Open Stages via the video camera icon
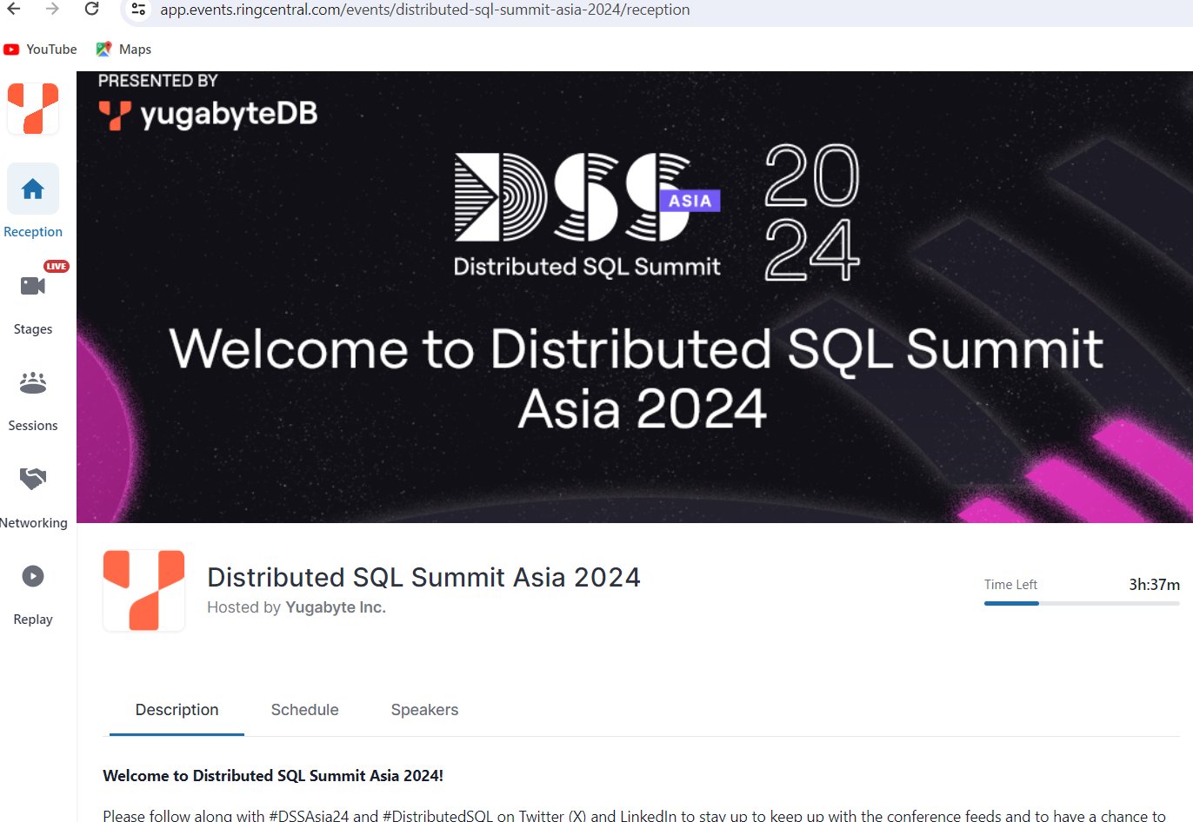This screenshot has width=1193, height=822. click(33, 286)
